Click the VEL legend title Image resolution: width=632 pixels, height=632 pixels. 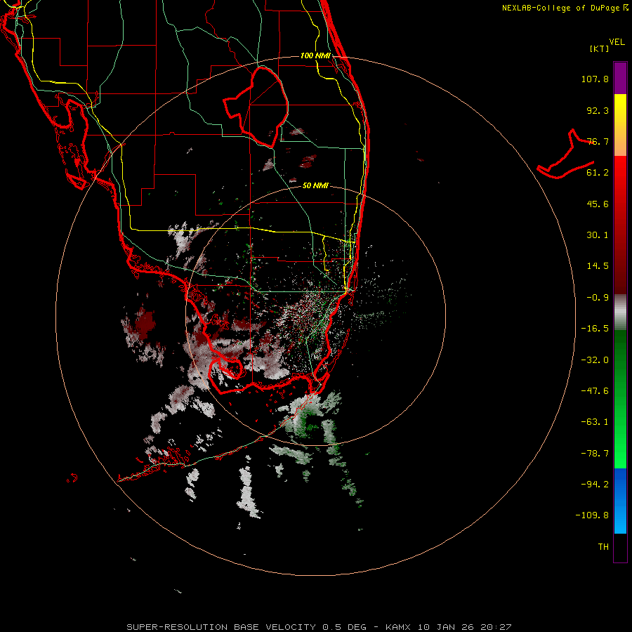[x=617, y=42]
